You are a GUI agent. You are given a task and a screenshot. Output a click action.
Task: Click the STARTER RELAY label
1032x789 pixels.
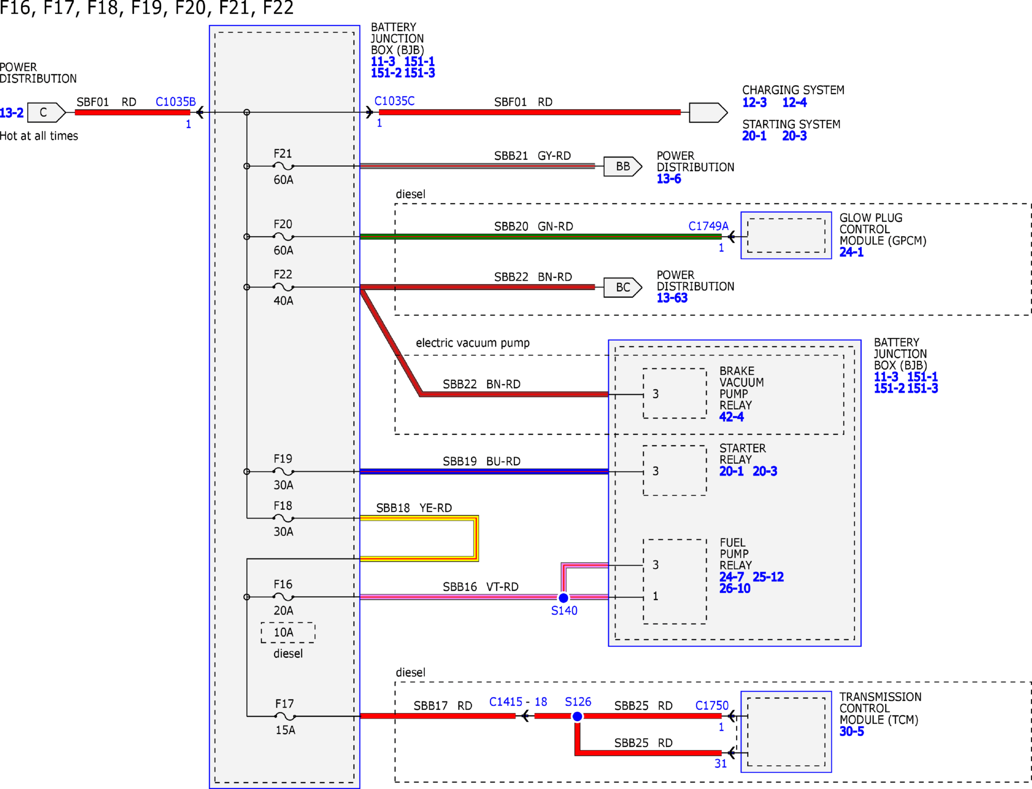742,454
